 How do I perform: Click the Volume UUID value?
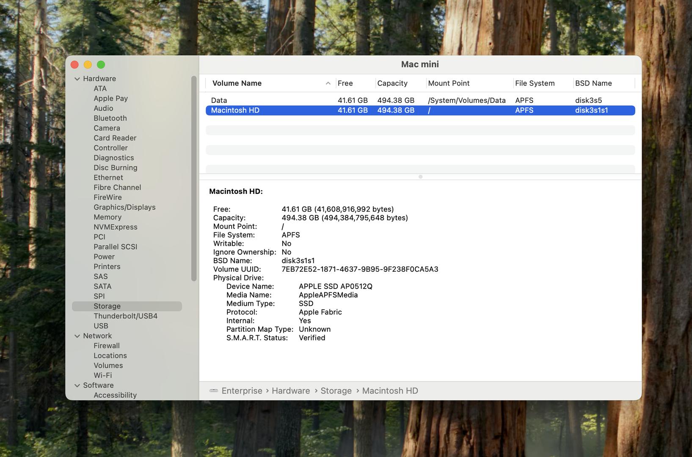360,270
